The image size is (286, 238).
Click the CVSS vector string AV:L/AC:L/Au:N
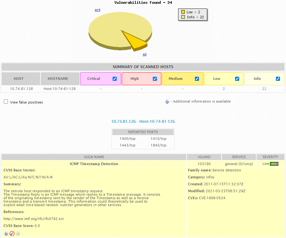coord(28,177)
